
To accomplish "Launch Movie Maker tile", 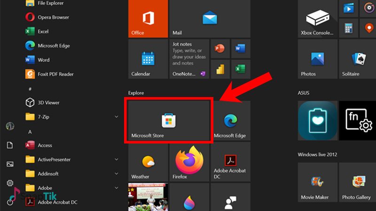I will (317, 182).
